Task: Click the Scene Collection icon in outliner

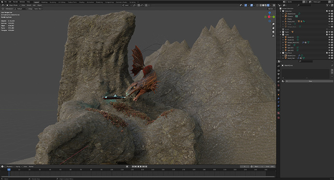Action: coord(281,9)
